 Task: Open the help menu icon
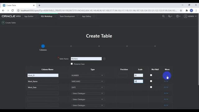coord(178,16)
